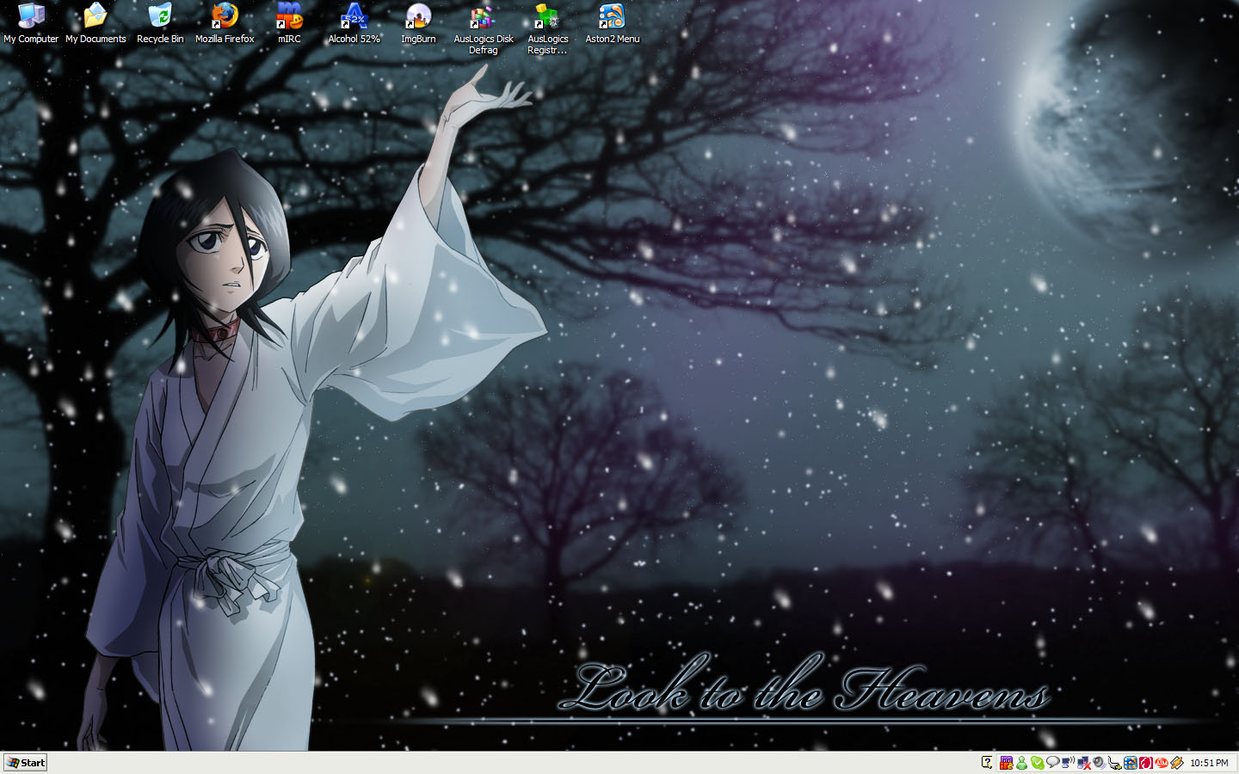Select the Recycle Bin icon
Viewport: 1239px width, 774px height.
160,17
